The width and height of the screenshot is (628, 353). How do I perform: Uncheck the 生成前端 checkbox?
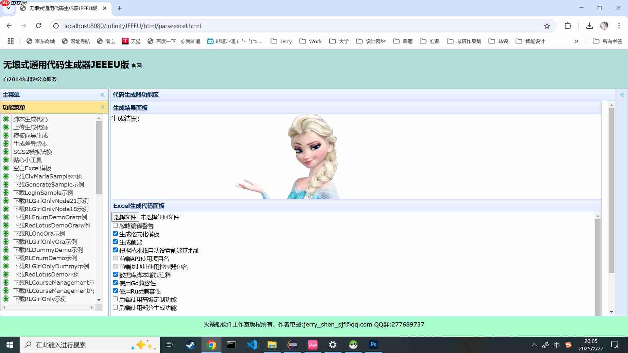pos(115,242)
